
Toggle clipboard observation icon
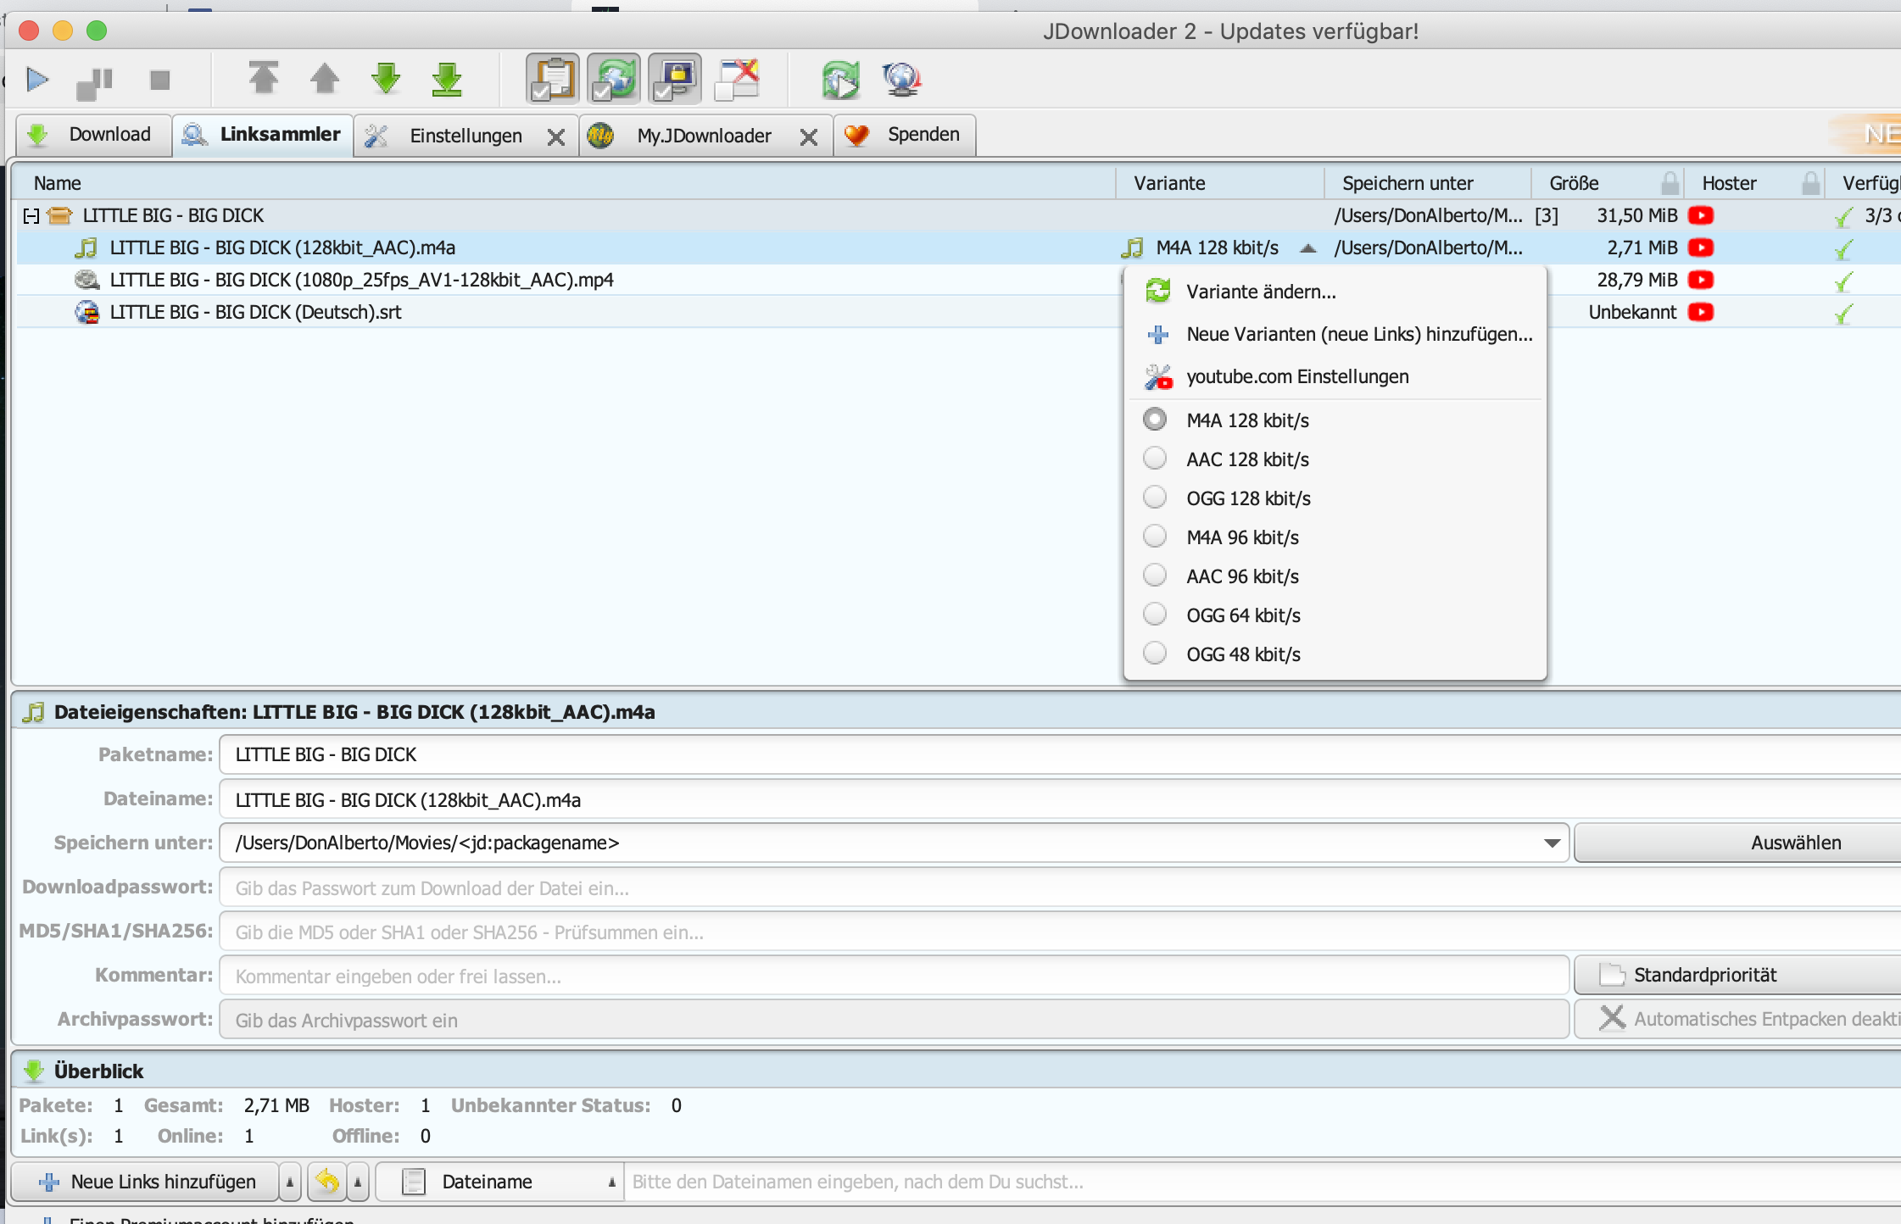[x=553, y=80]
